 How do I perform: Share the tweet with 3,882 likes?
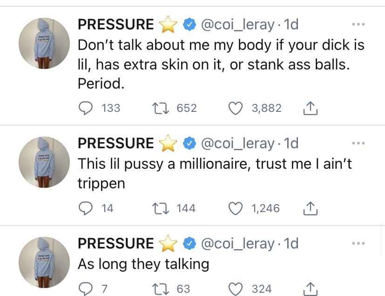tap(310, 109)
